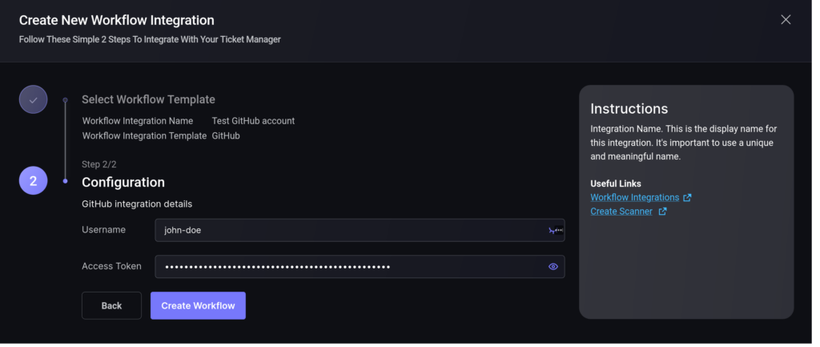Focus the Username field containing john-doe

[x=360, y=230]
